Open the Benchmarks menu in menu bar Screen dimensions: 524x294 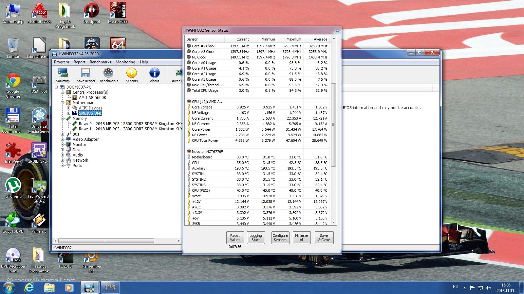(x=100, y=62)
